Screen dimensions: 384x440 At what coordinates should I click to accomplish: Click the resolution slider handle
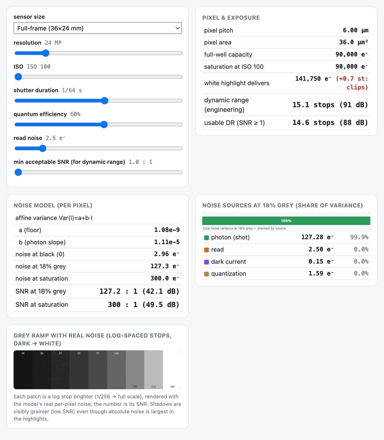(x=45, y=53)
